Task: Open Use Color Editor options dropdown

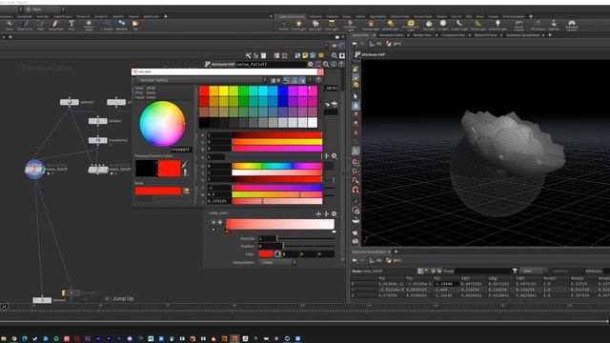Action: click(202, 80)
